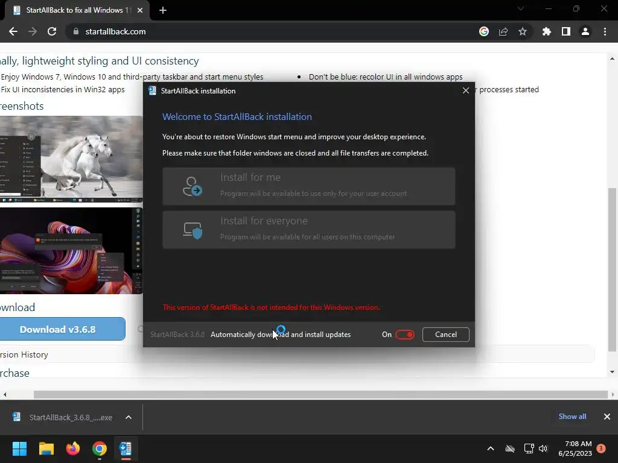Open StartAllBack_3.6.8 exe download item
Viewport: 618px width, 463px height.
click(x=64, y=417)
